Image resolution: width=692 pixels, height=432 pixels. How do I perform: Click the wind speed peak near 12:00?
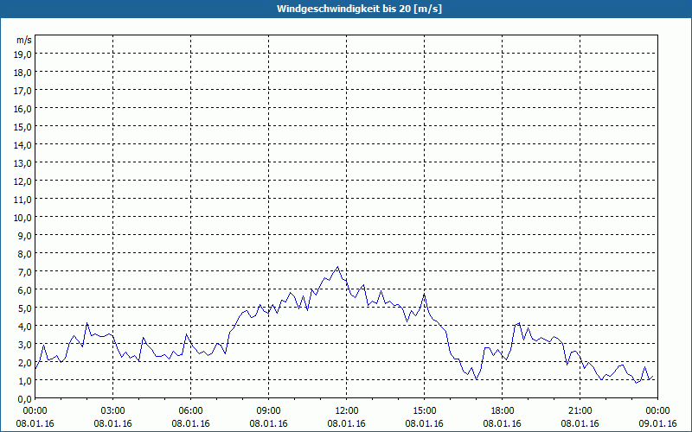click(x=337, y=267)
